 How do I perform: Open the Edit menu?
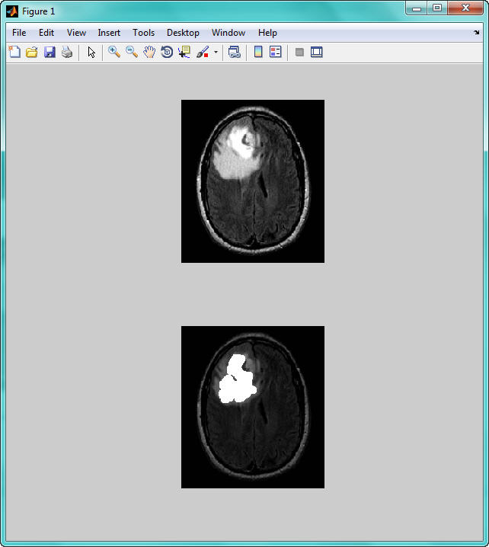point(46,33)
